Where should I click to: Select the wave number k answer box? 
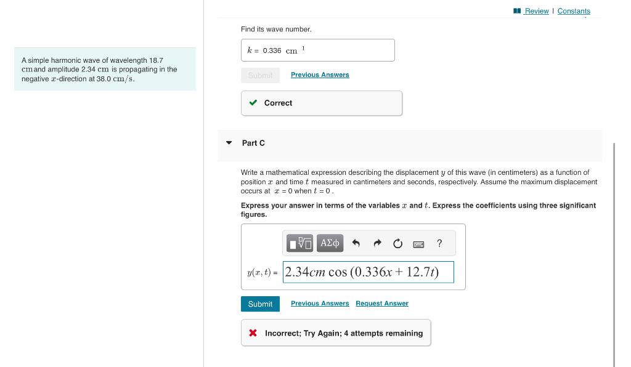click(318, 50)
